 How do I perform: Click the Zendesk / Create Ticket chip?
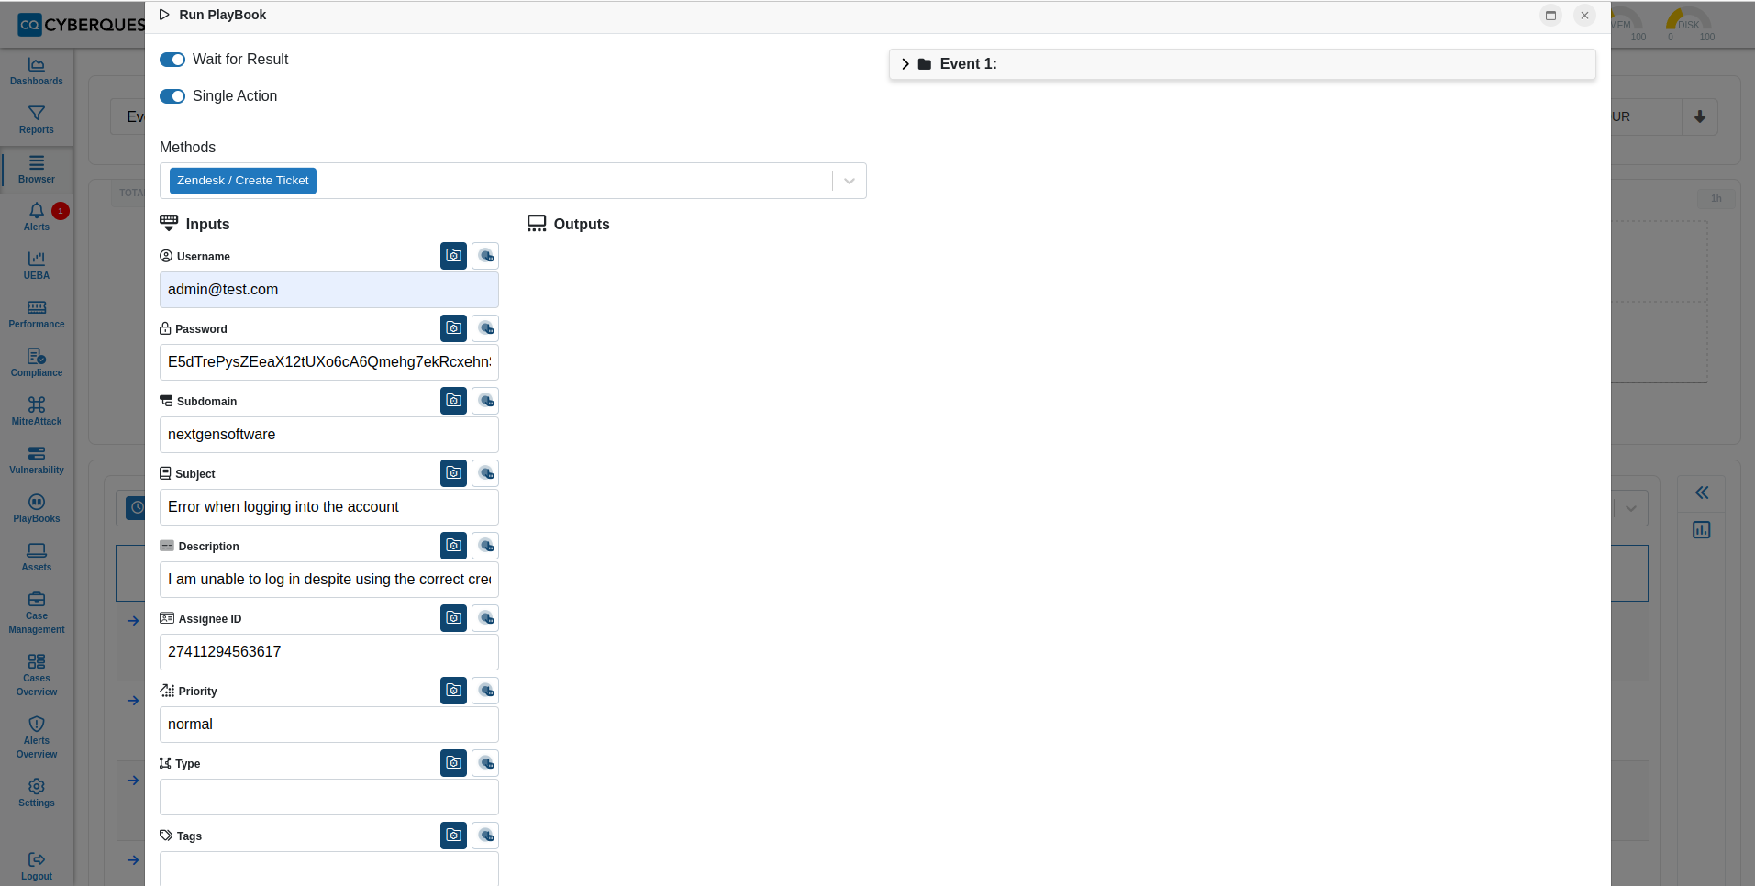click(243, 181)
